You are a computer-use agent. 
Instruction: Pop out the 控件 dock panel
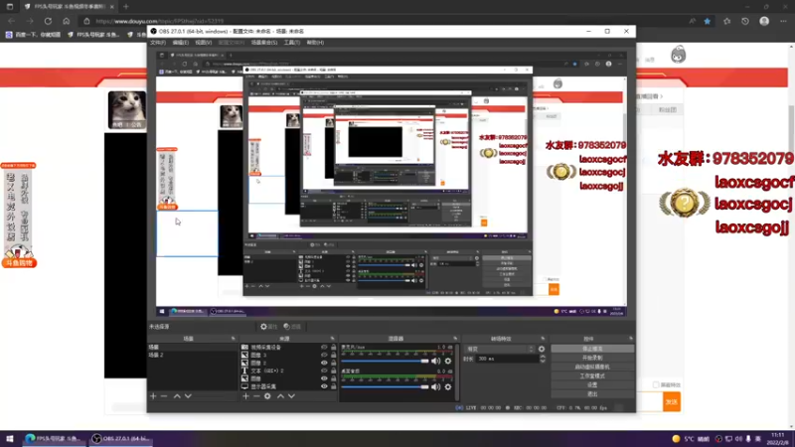[x=631, y=339]
